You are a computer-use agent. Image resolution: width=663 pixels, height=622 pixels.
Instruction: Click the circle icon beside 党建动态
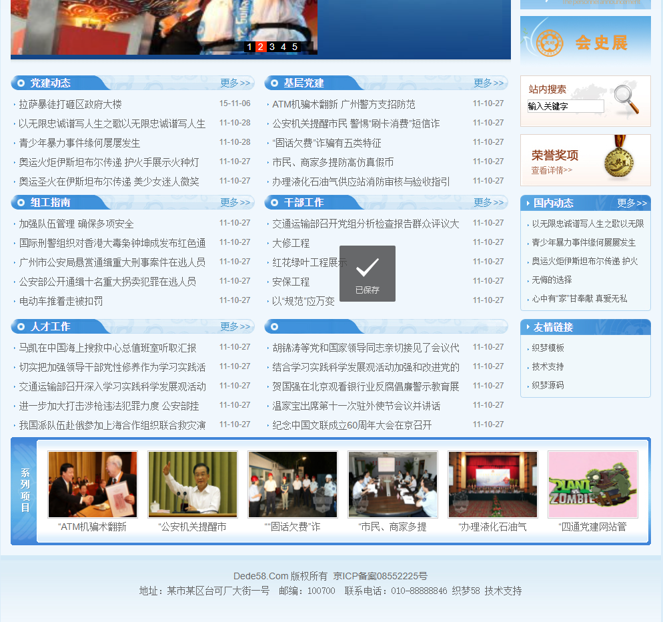coord(21,83)
